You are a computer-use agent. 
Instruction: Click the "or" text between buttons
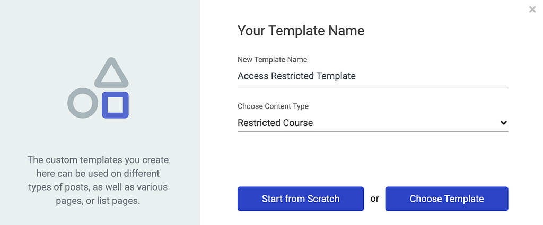tap(375, 199)
